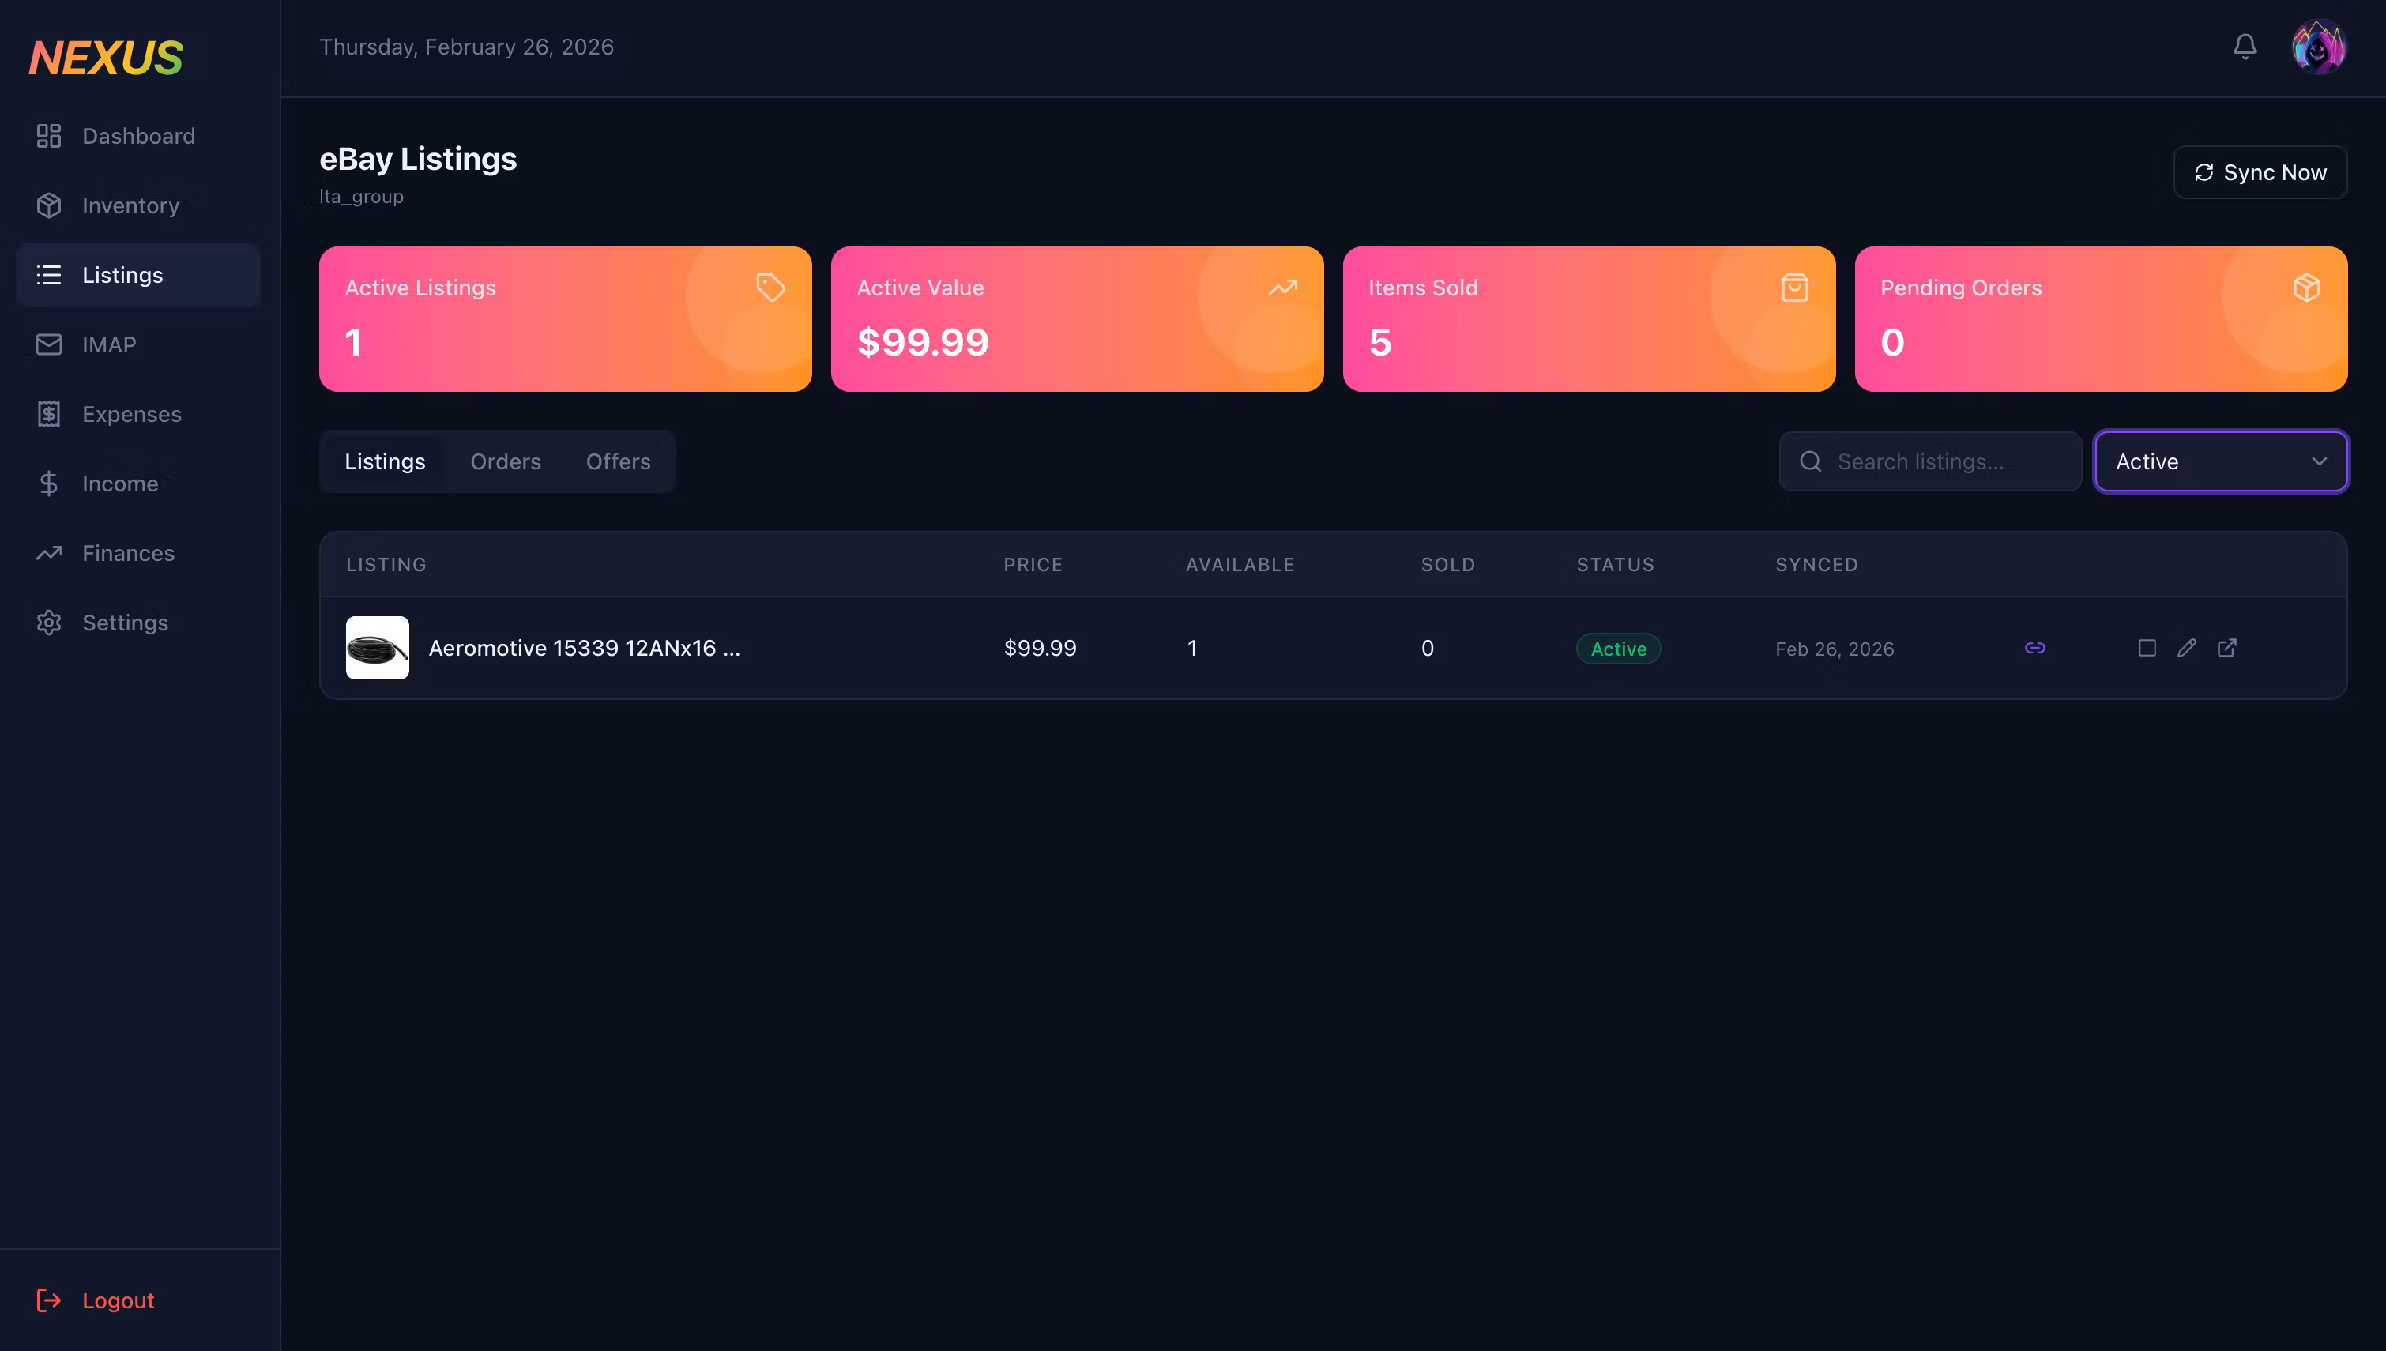This screenshot has width=2386, height=1351.
Task: Click the synced date "Feb 26, 2026"
Action: tap(1834, 649)
